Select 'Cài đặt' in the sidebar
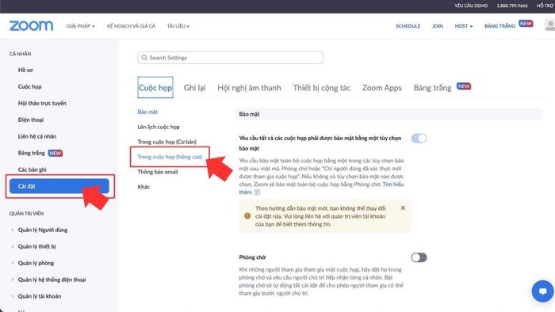The width and height of the screenshot is (555, 312). 59,186
